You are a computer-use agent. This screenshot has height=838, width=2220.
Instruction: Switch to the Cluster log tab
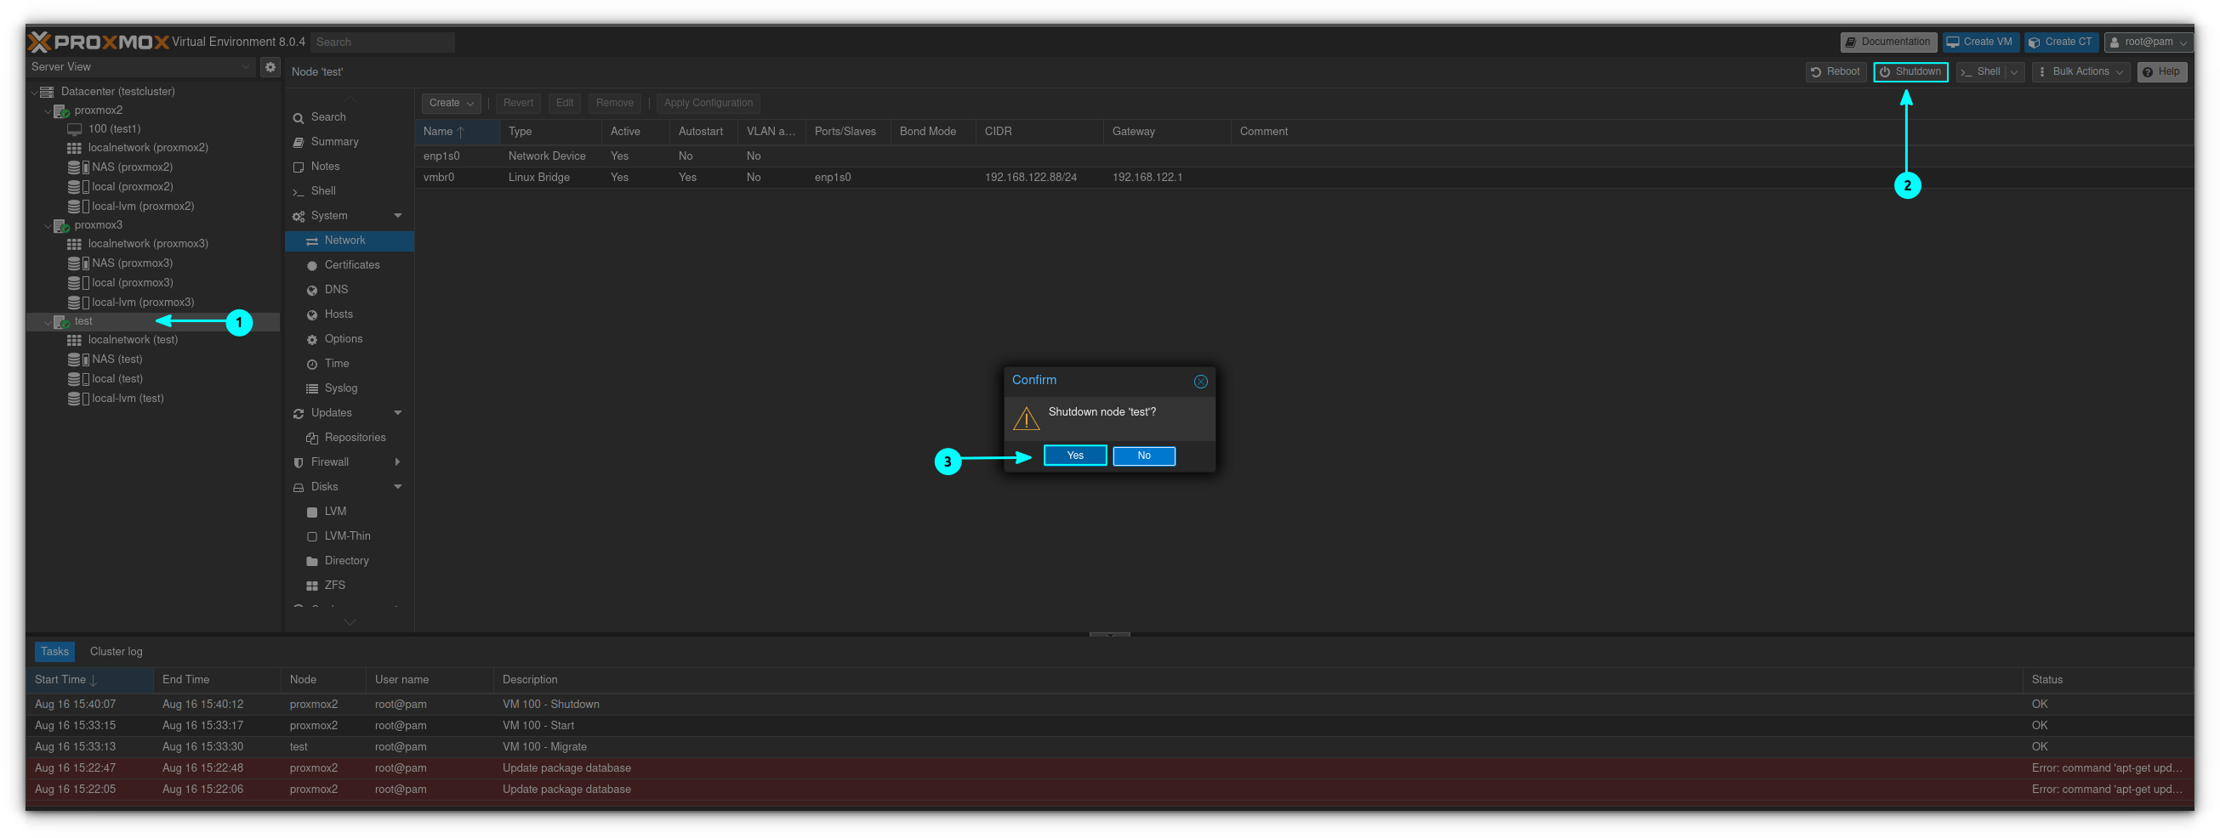click(117, 652)
